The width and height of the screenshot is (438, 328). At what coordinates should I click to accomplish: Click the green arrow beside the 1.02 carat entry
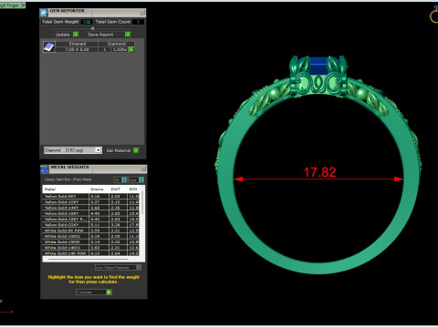tap(131, 49)
